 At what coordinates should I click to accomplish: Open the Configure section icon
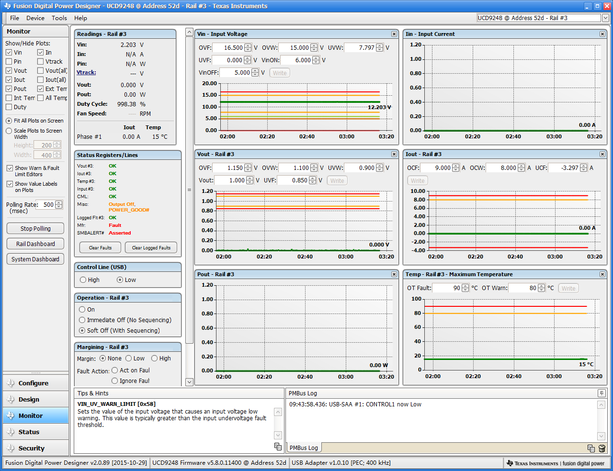coord(11,383)
